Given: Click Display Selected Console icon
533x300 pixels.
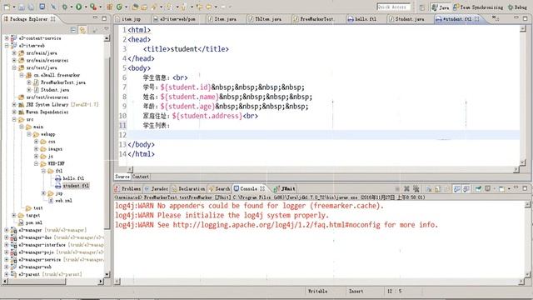Looking at the screenshot, I should coord(487,188).
